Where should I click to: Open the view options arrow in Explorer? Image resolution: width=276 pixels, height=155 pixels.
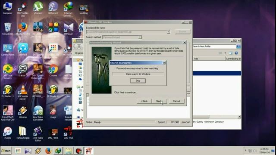tap(225, 53)
